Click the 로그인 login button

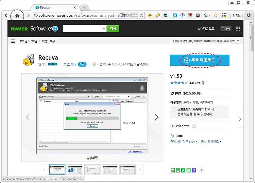point(225,29)
